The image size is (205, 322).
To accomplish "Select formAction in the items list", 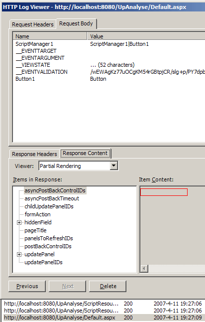I will click(x=37, y=215).
